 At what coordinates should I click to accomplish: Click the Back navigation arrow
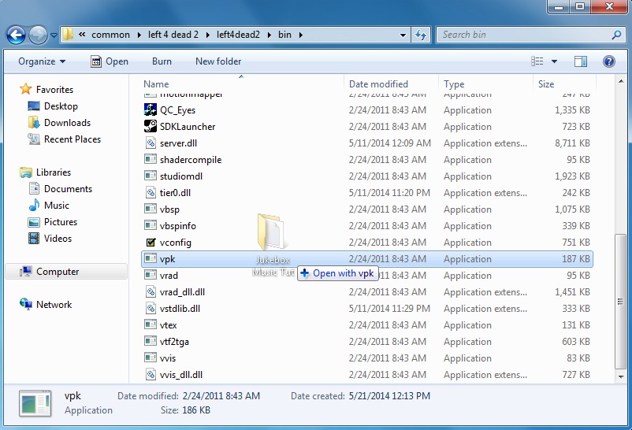(x=16, y=35)
